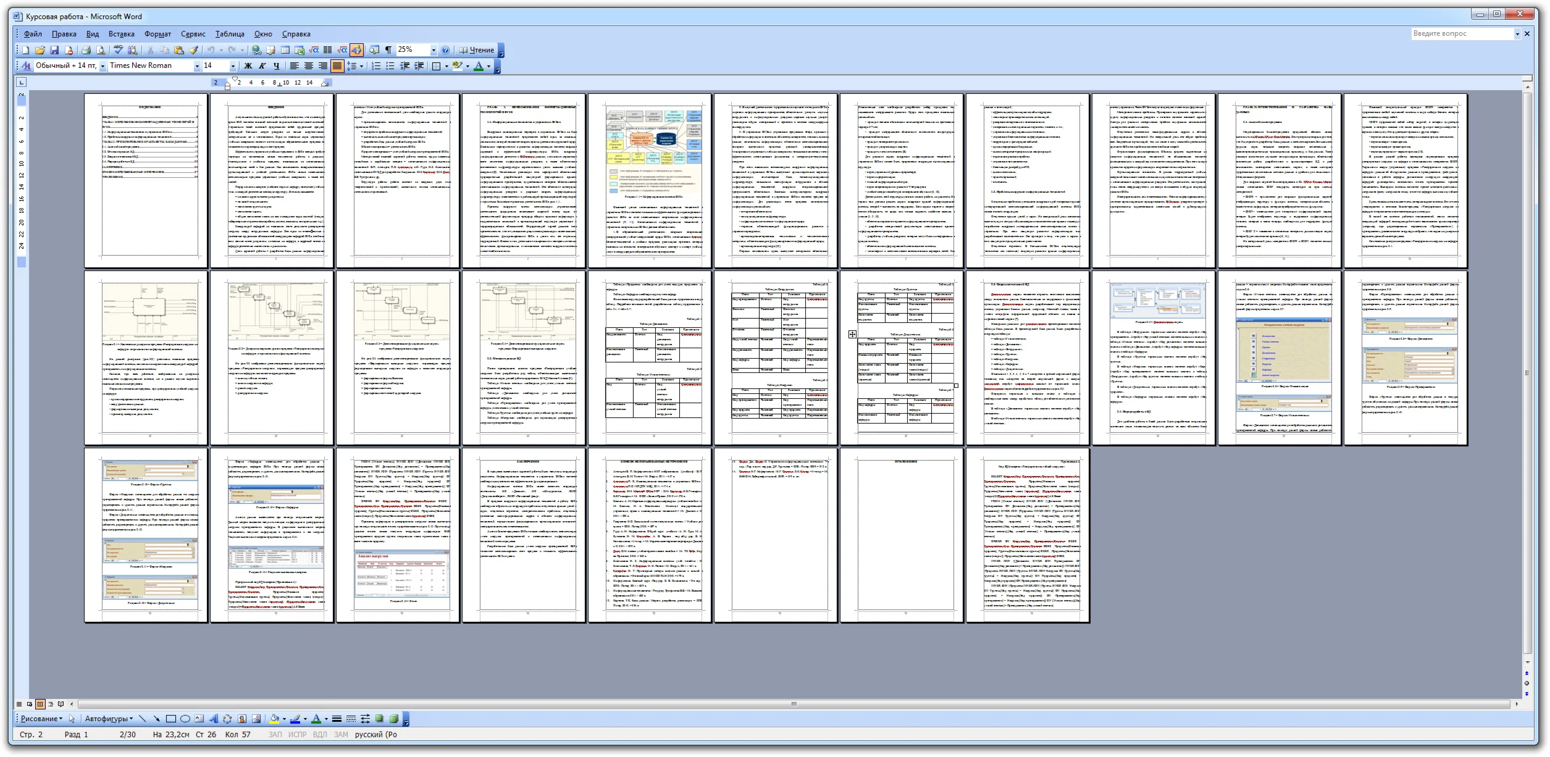
Task: Select the Oval drawing tool
Action: click(185, 719)
